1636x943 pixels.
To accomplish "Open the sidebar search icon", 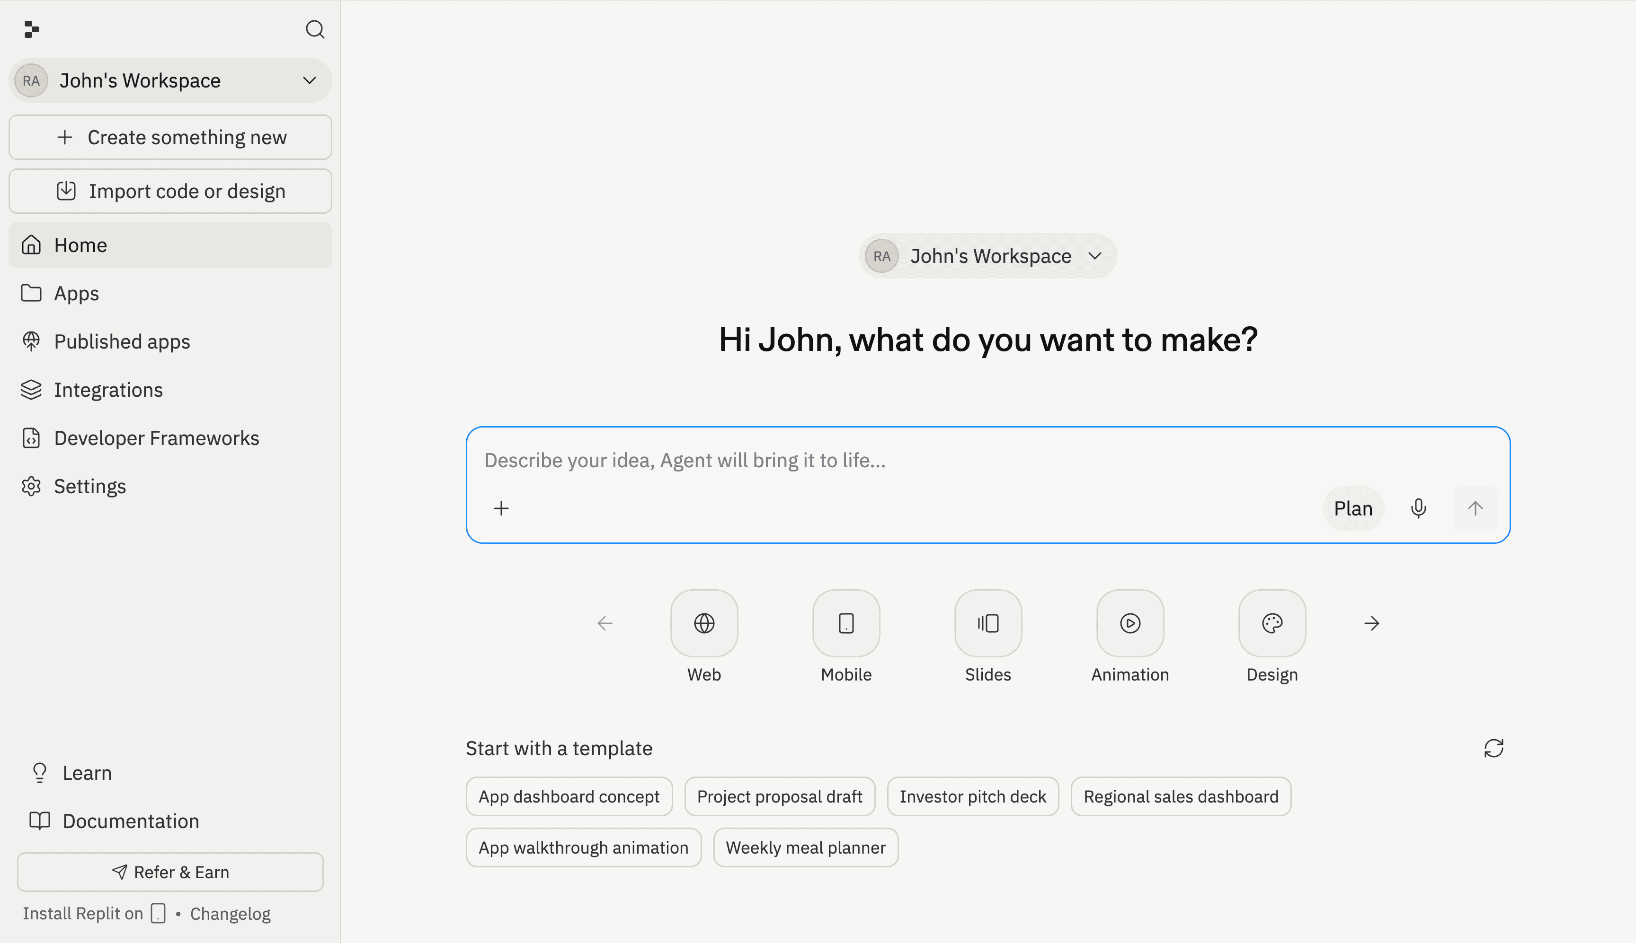I will coord(315,29).
